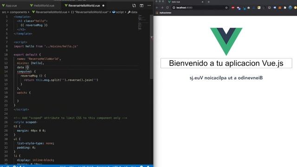
Task: Click the Vue icon in file breadcrumb
Action: point(33,12)
